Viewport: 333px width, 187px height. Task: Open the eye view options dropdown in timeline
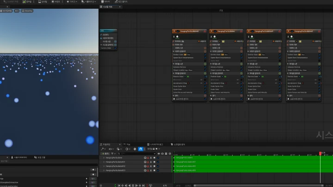[x=111, y=149]
